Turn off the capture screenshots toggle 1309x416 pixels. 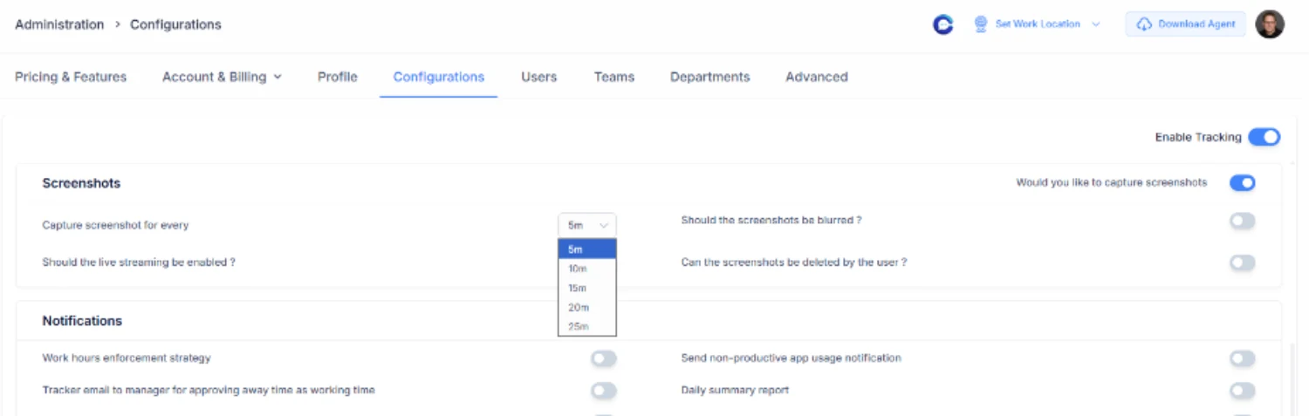point(1242,182)
